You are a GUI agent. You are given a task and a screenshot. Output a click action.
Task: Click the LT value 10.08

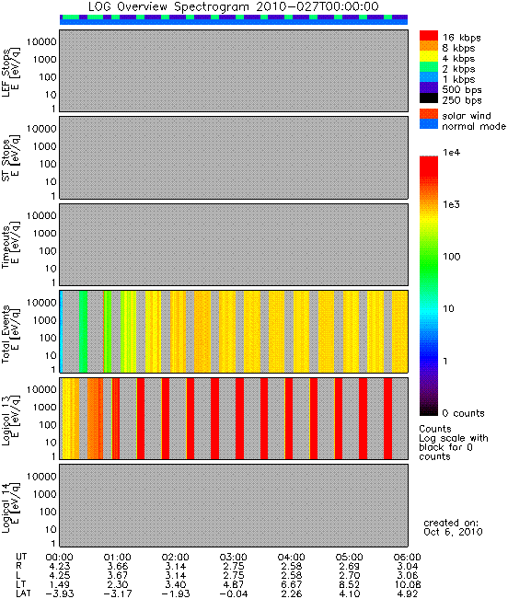[x=408, y=584]
